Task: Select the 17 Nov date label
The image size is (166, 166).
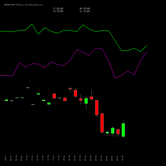Action: click(53, 158)
